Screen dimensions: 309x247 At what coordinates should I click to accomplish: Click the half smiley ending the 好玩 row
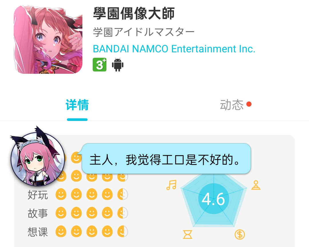pos(122,194)
